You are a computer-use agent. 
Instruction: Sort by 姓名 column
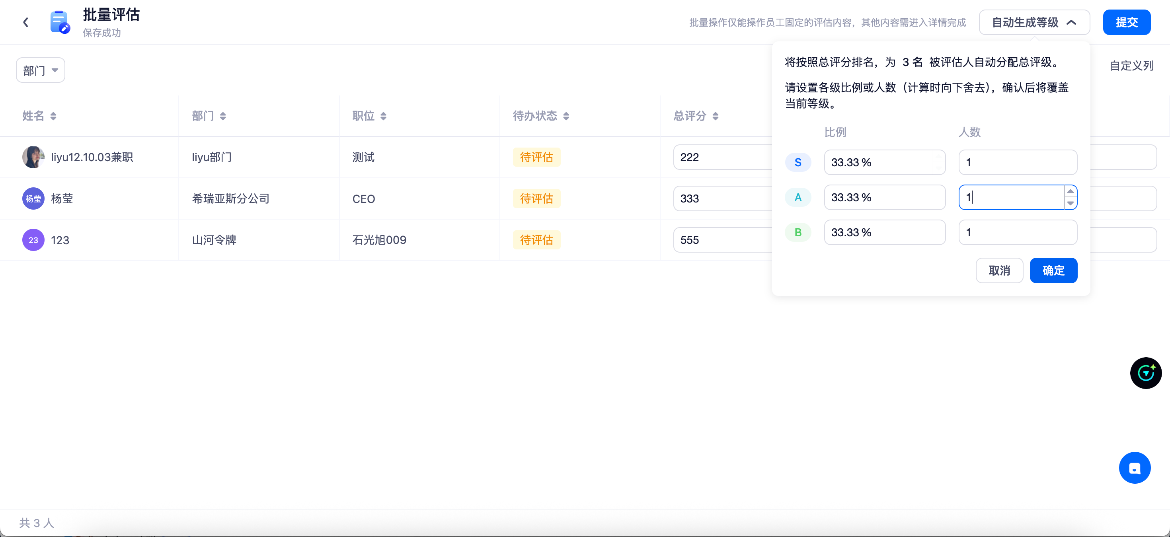(x=53, y=116)
